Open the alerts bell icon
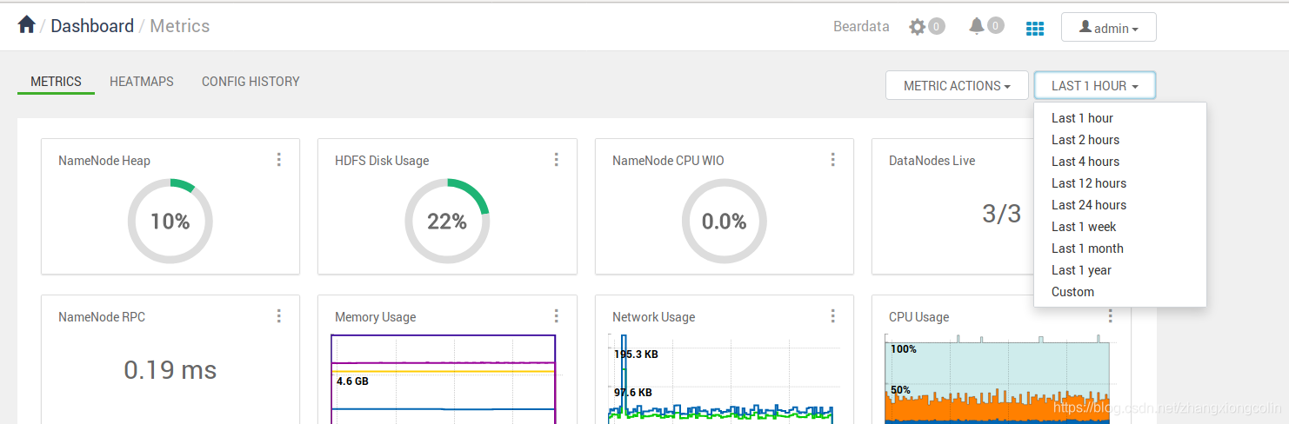The height and width of the screenshot is (424, 1289). pyautogui.click(x=977, y=26)
